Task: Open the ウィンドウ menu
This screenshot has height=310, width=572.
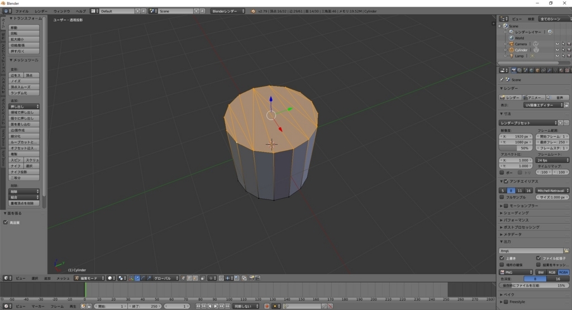Action: pyautogui.click(x=61, y=11)
